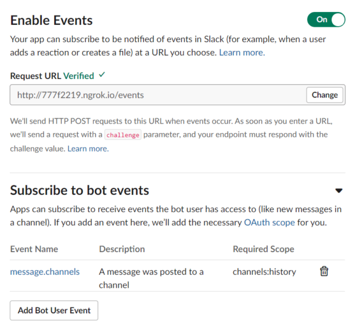Click the Description column header
Image resolution: width=357 pixels, height=324 pixels.
point(122,249)
